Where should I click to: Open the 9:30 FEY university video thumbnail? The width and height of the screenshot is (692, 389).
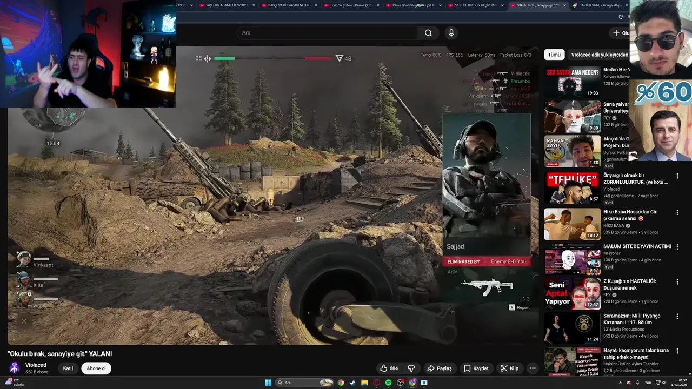(572, 117)
